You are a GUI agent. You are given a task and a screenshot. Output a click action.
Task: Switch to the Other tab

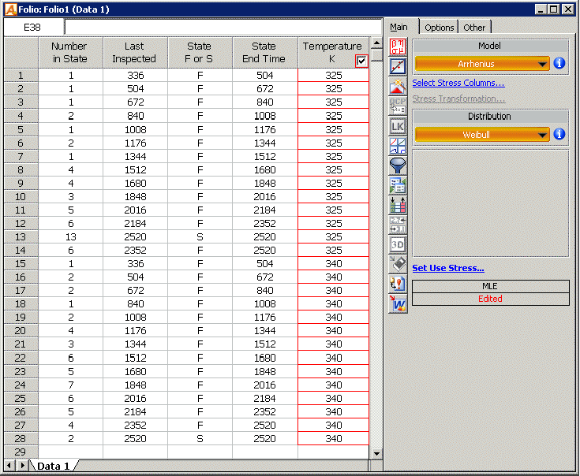[475, 28]
